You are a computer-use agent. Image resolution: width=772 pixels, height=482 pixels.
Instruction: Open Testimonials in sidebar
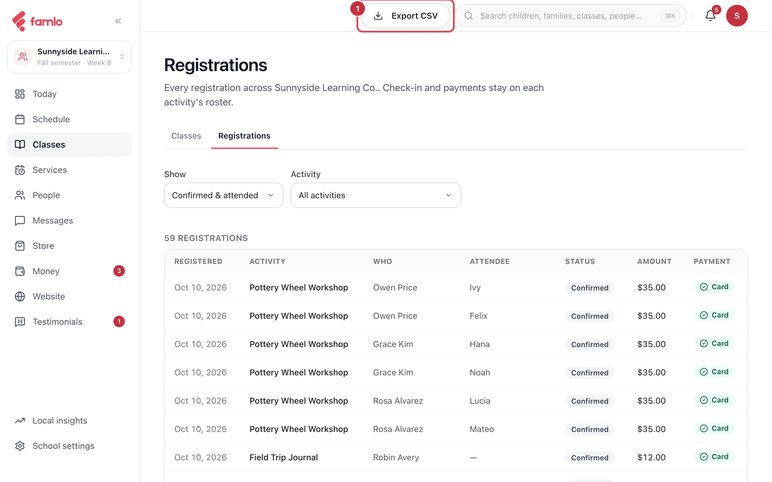[x=70, y=322]
